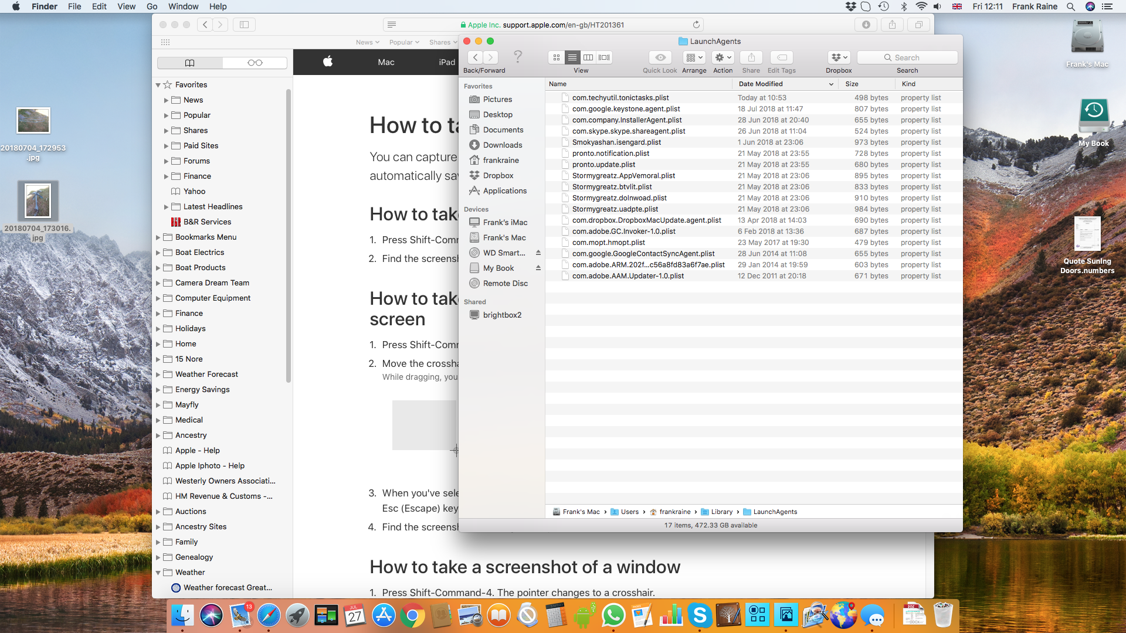1126x633 pixels.
Task: Click Library in the path bar
Action: click(x=721, y=512)
